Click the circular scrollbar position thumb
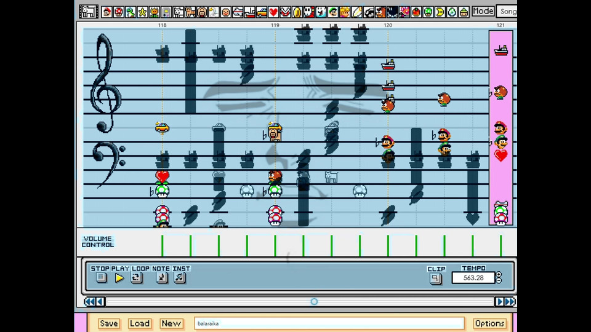Viewport: 591px width, 332px height. click(x=314, y=301)
